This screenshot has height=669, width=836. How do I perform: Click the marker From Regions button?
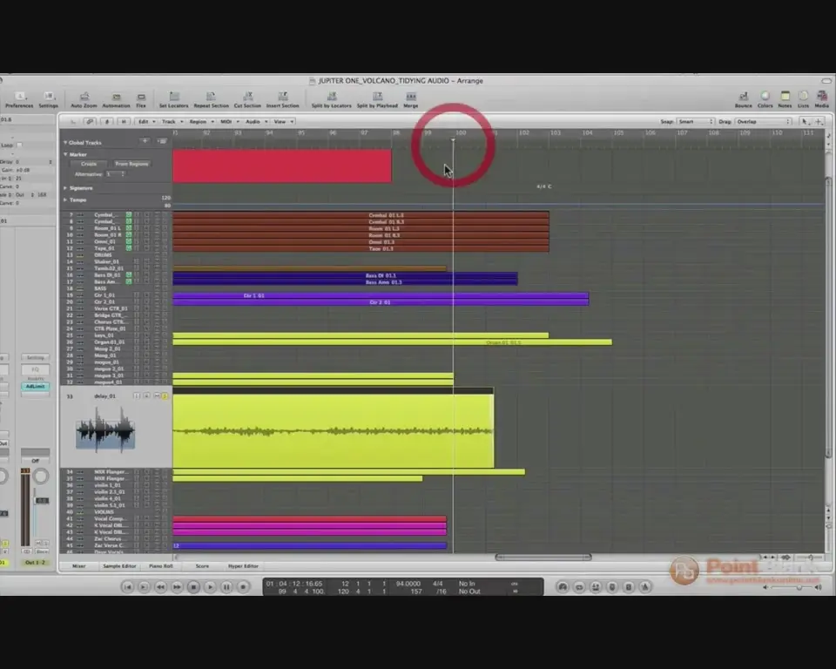[131, 164]
